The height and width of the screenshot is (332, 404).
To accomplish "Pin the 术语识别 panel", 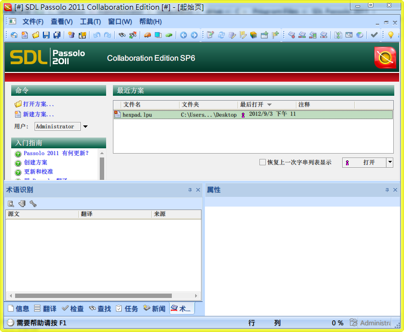I will [190, 190].
